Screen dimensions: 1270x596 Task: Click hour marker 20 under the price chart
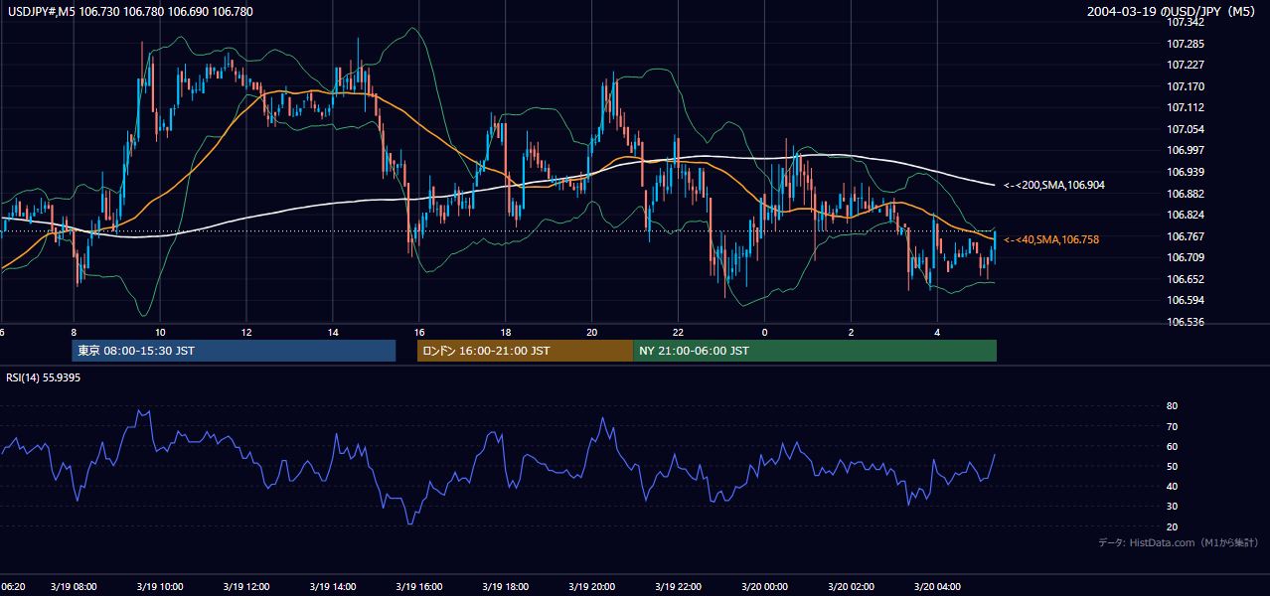click(x=592, y=332)
